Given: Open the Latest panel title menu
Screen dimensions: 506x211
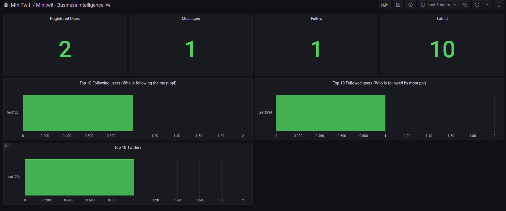Looking at the screenshot, I should click(442, 19).
